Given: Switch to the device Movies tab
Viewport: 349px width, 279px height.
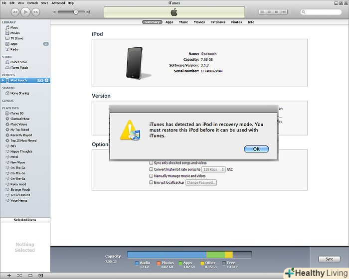Looking at the screenshot, I should pyautogui.click(x=199, y=22).
